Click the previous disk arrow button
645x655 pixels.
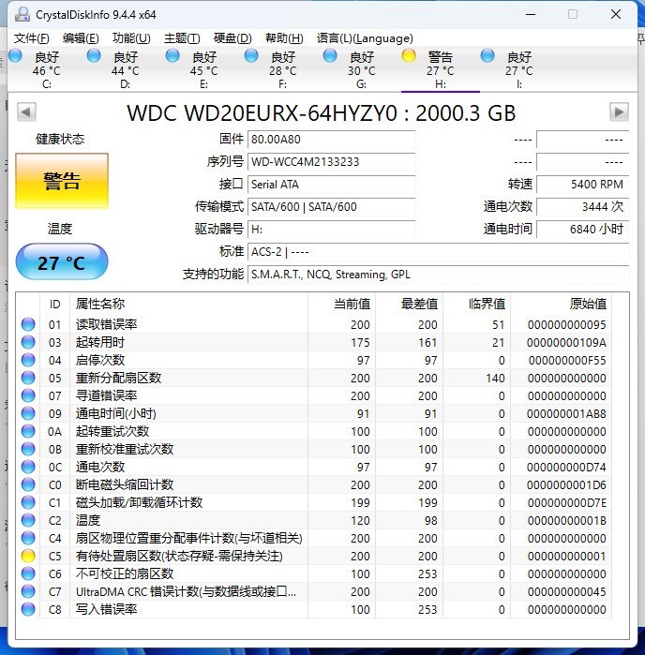26,112
